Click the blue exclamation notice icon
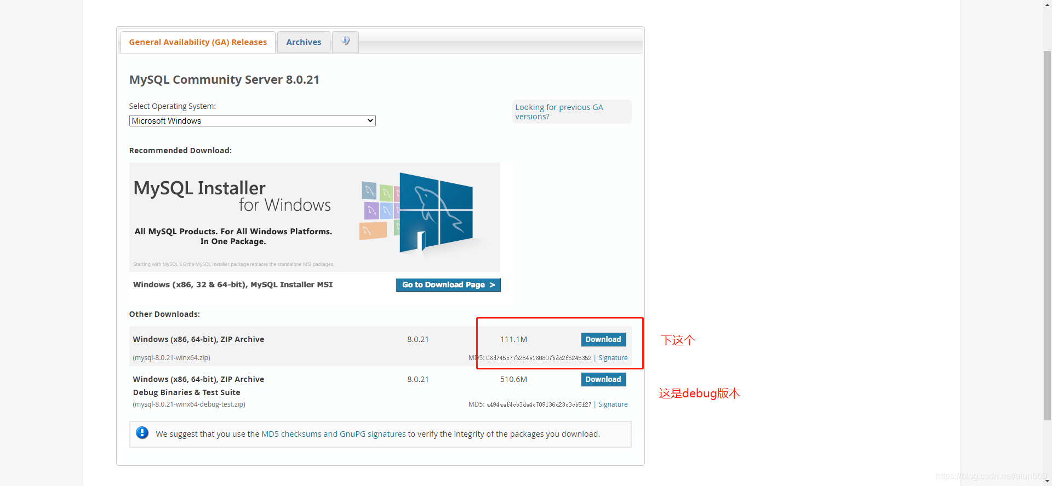This screenshot has height=486, width=1052. click(142, 433)
